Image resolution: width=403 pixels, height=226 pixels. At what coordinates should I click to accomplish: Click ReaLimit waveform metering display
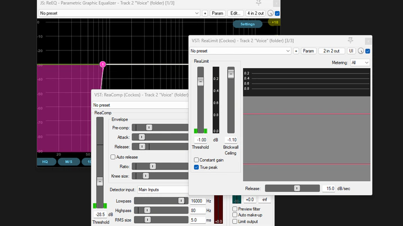306,124
